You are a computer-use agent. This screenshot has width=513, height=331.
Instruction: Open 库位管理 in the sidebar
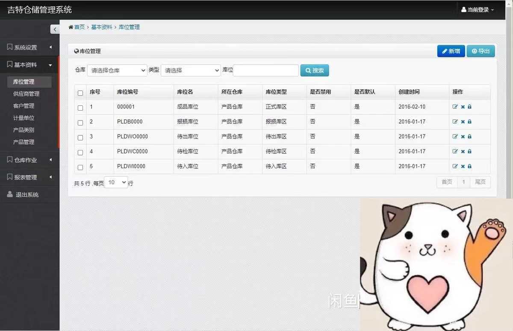pos(29,82)
